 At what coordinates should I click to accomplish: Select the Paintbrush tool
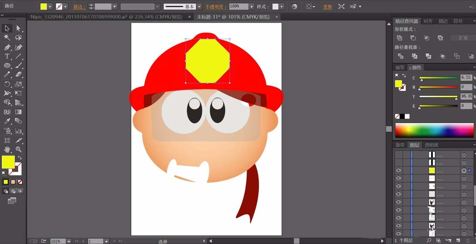coord(19,66)
